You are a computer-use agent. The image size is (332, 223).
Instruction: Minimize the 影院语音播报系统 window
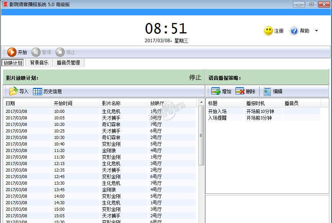pyautogui.click(x=299, y=5)
